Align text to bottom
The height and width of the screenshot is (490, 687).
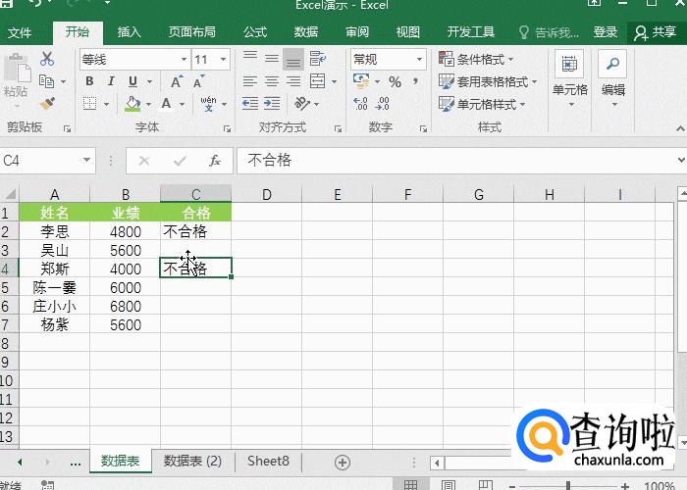293,59
